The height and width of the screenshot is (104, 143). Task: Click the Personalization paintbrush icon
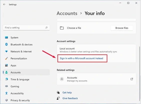click(x=7, y=58)
